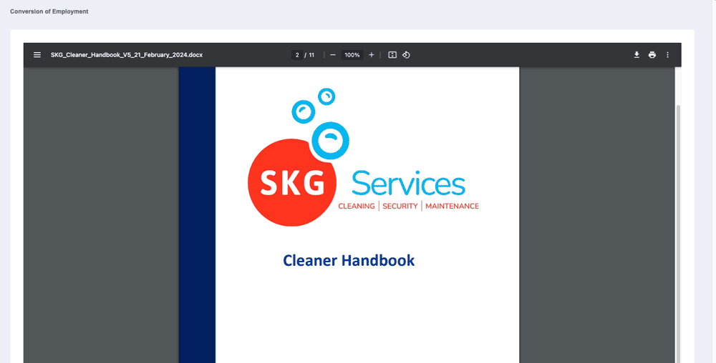Click the total page count 11
This screenshot has width=716, height=363.
(311, 54)
